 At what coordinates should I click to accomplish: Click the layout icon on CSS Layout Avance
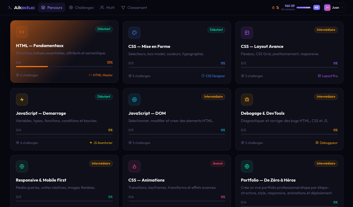pos(247,33)
